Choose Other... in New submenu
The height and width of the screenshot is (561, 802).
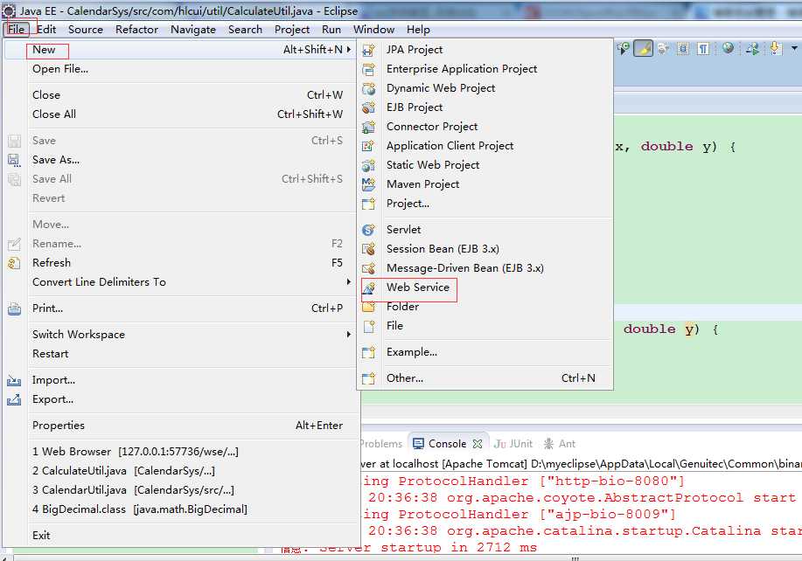pos(485,378)
